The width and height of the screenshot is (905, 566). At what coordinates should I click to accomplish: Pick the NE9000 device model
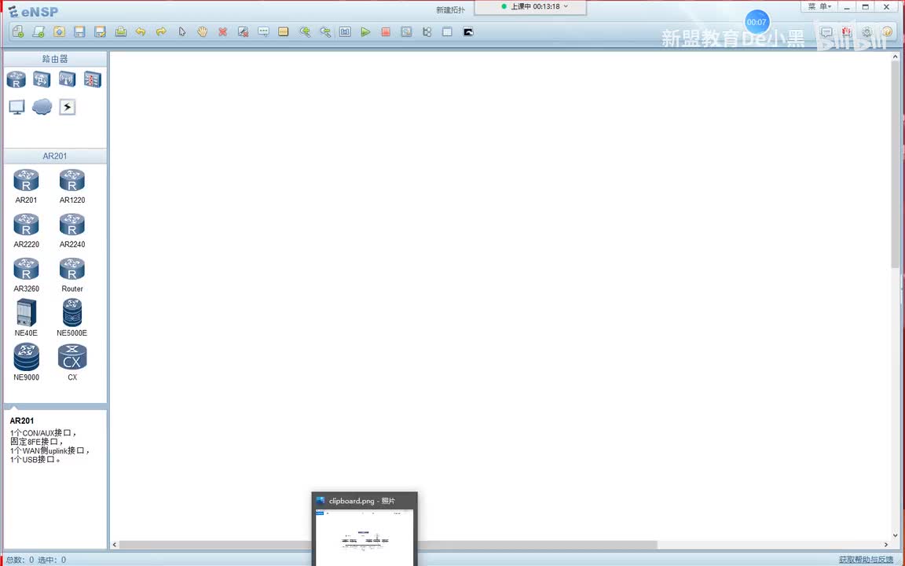pyautogui.click(x=26, y=362)
